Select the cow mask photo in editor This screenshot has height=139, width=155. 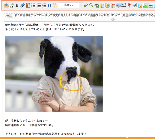[x=54, y=74]
